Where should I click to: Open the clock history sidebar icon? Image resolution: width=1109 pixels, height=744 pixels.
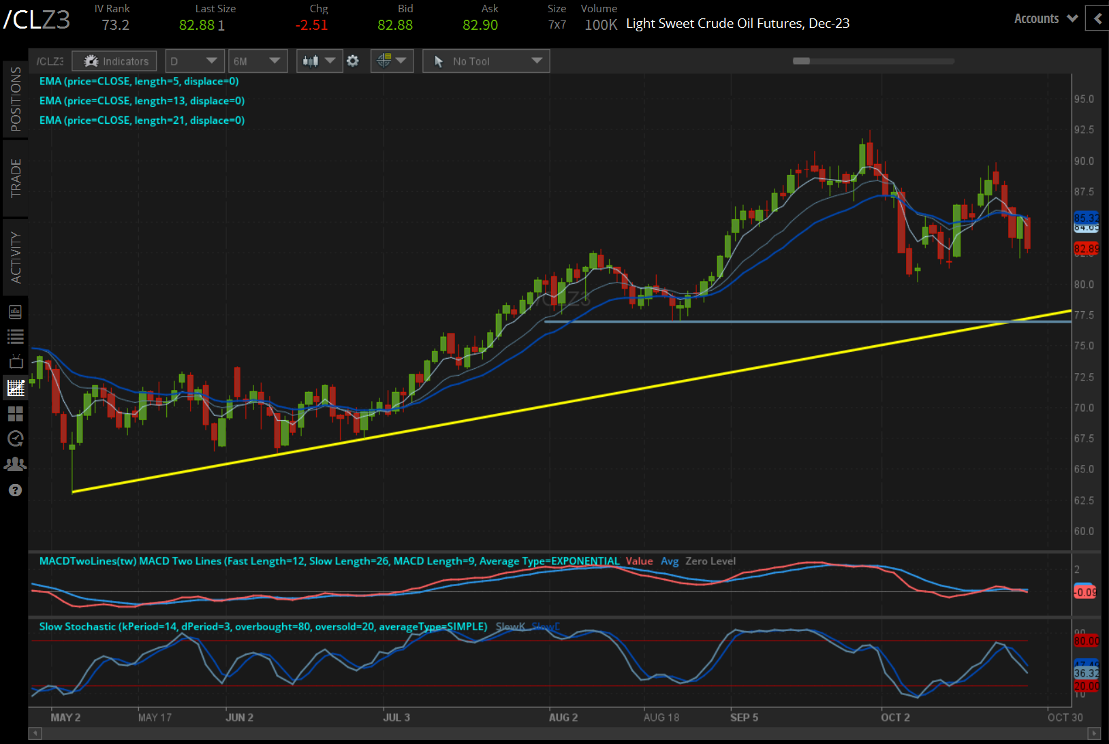[x=15, y=438]
